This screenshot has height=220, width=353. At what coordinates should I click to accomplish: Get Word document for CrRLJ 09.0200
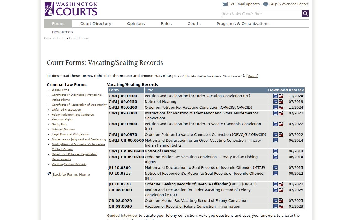[x=276, y=107]
